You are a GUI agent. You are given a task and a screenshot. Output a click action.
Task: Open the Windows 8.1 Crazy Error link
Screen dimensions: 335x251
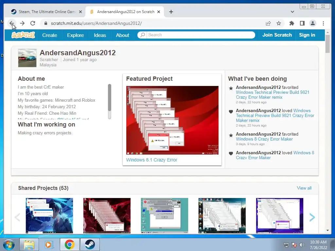[x=151, y=160]
